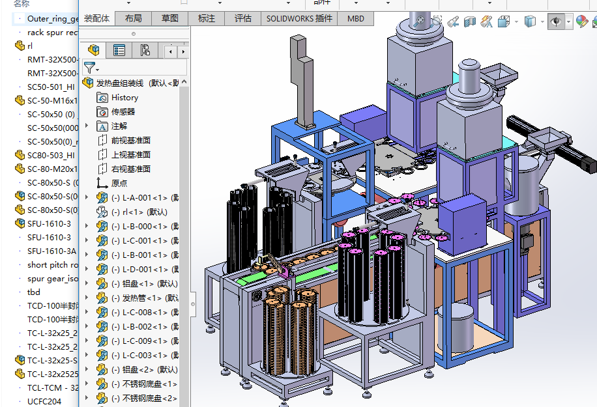Toggle the Hide/Show Items eye button

coord(555,22)
